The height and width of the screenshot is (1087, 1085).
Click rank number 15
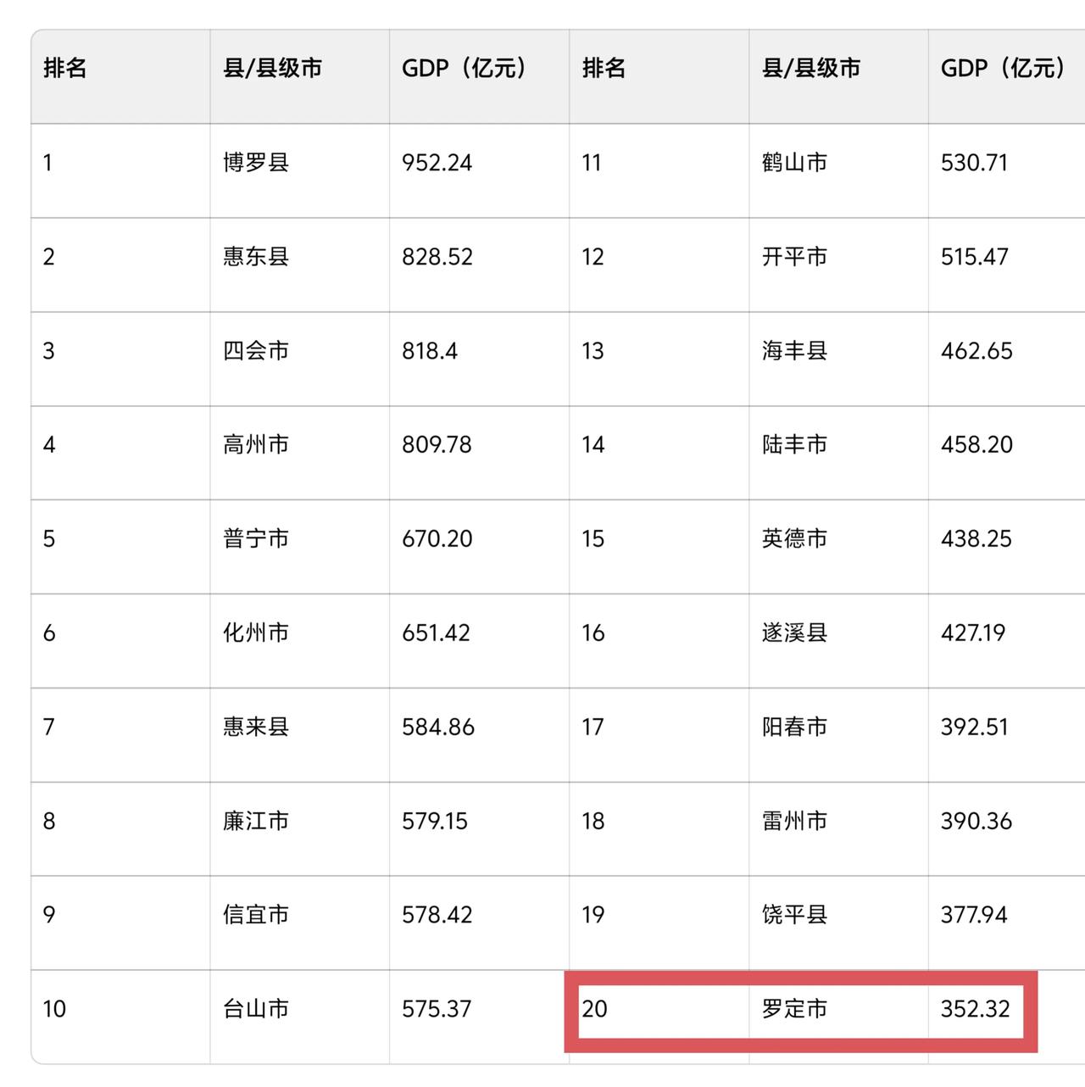click(x=593, y=538)
